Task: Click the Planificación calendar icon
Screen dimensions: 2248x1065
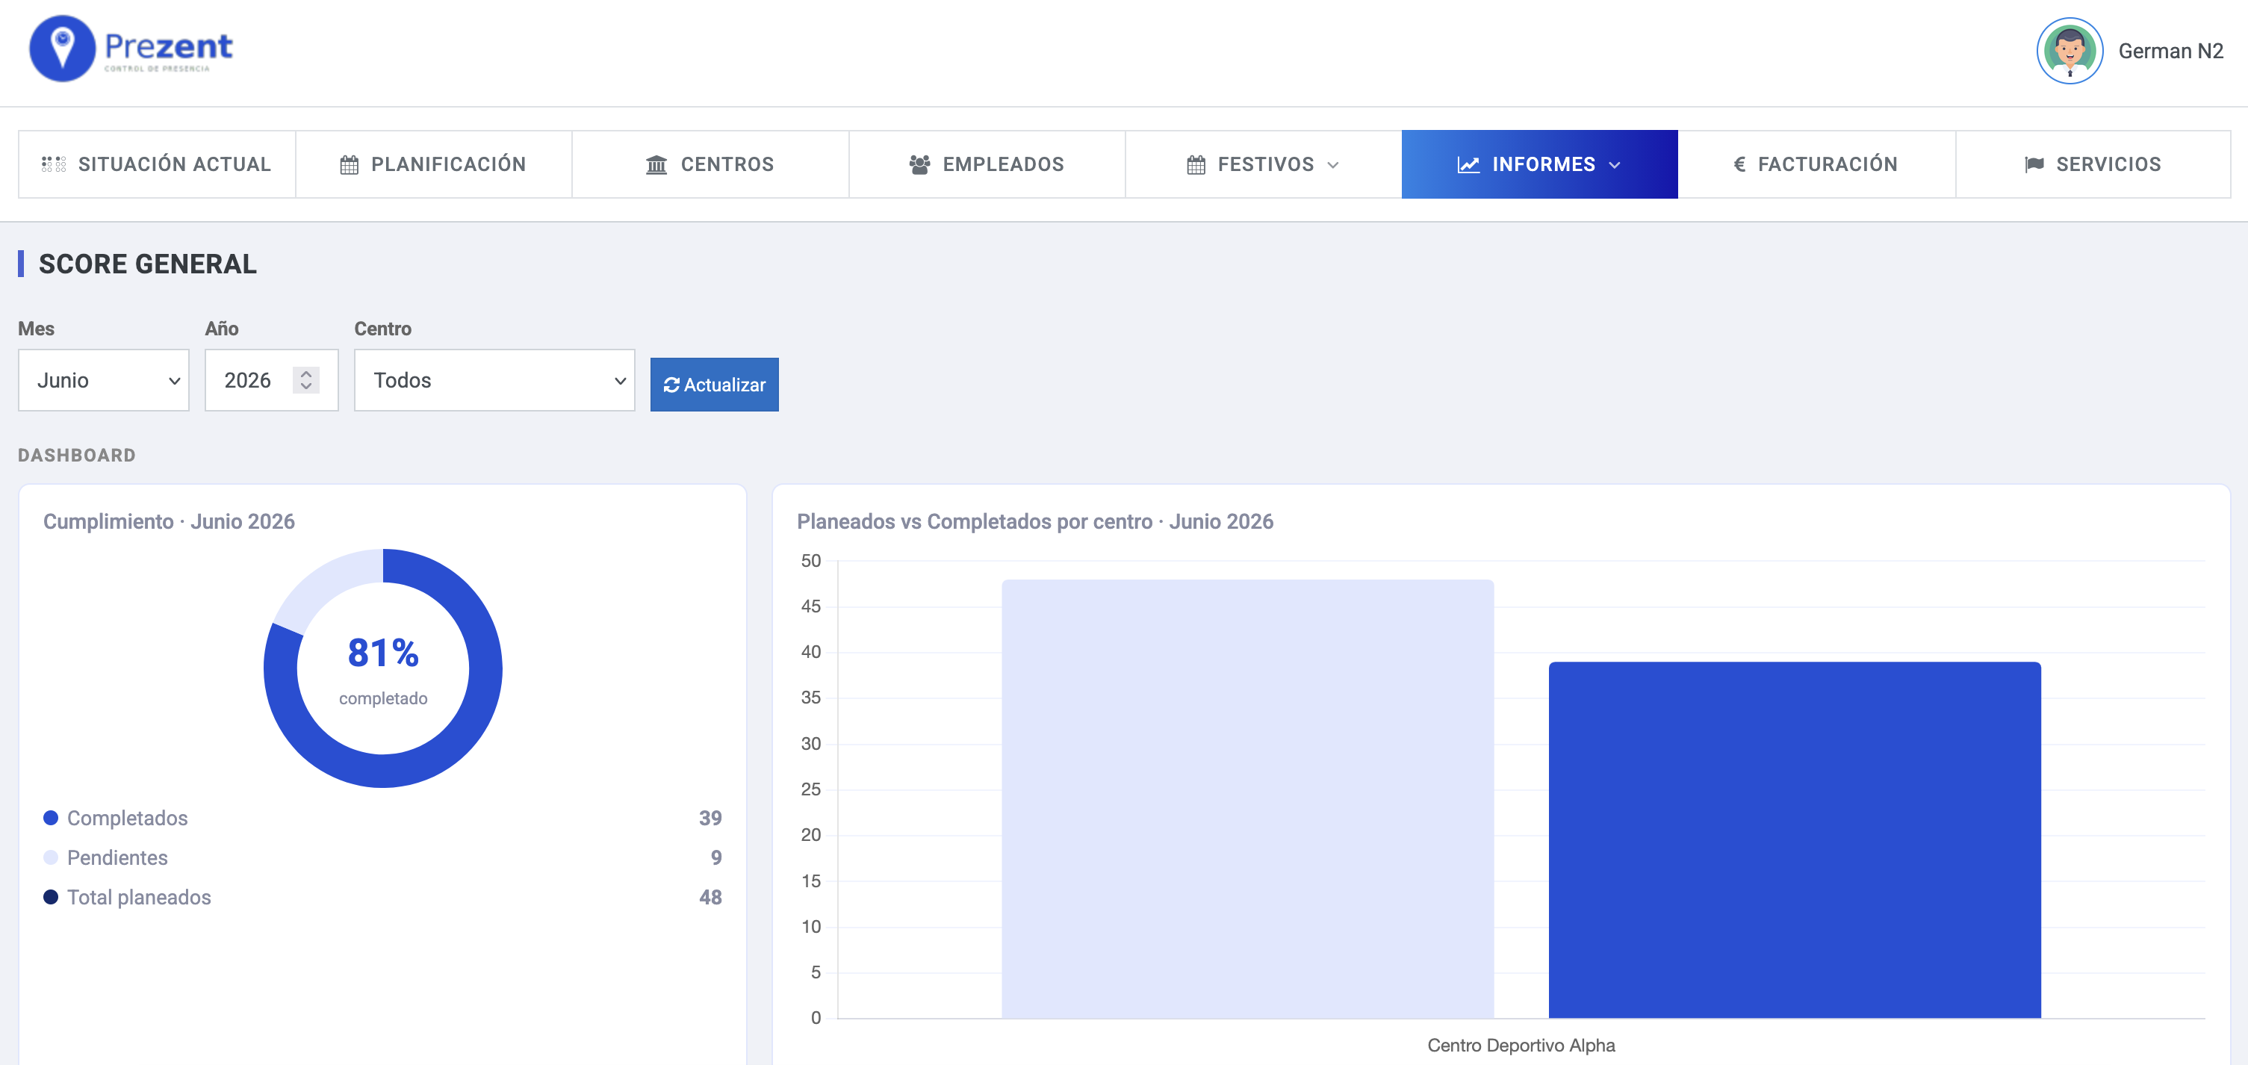Action: [349, 164]
